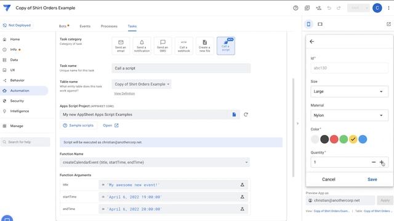Image resolution: width=394 pixels, height=221 pixels.
Task: Click the Search for help field
Action: coord(25,142)
